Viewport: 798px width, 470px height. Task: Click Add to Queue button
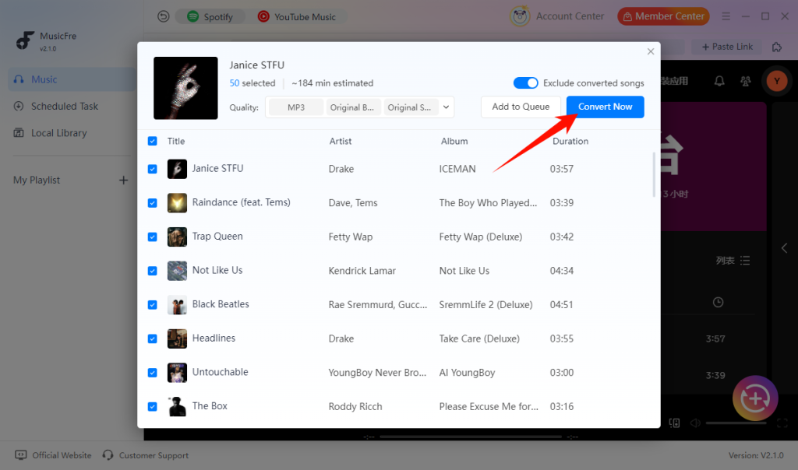tap(521, 107)
